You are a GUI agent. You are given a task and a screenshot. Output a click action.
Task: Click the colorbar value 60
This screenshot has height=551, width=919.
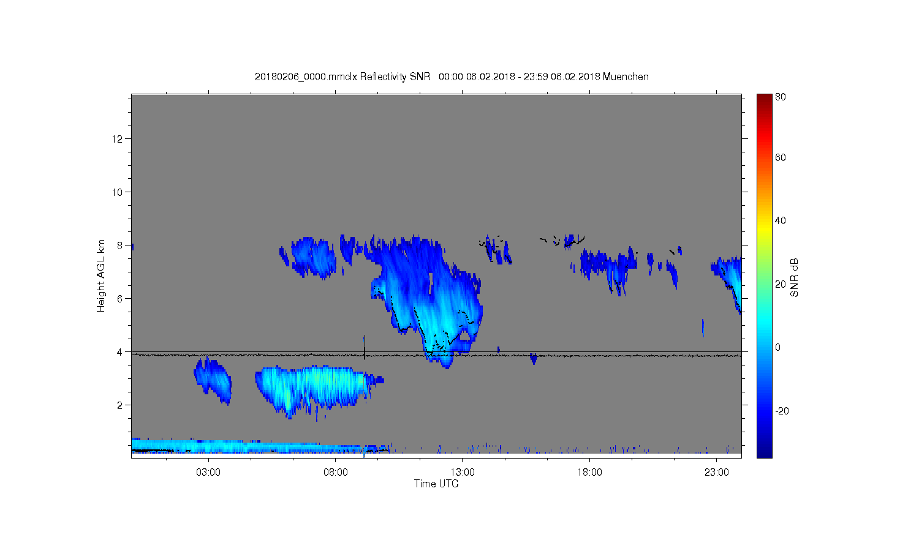[781, 157]
